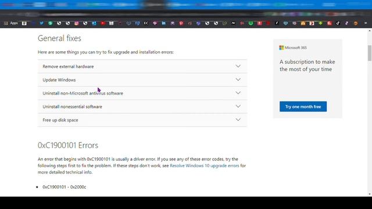Open Resolve Windows 10 upgrade errors link
The width and height of the screenshot is (372, 209).
[204, 165]
